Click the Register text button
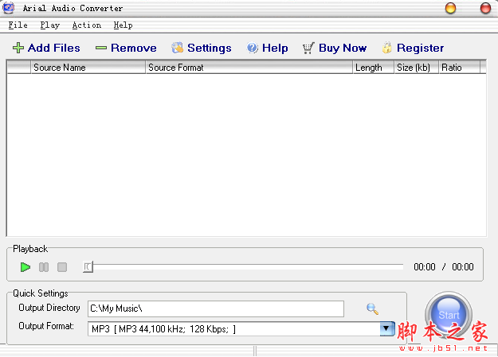Image resolution: width=498 pixels, height=357 pixels. [421, 48]
